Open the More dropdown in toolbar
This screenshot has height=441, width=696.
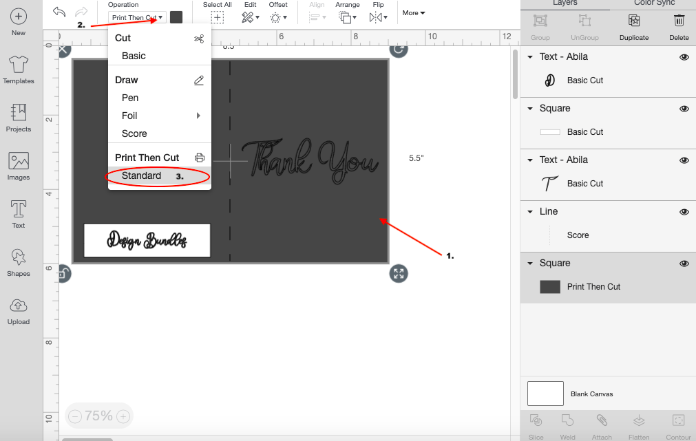coord(414,13)
